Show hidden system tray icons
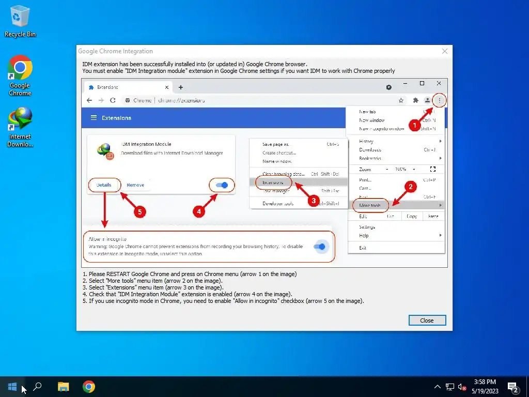Image resolution: width=529 pixels, height=397 pixels. point(437,387)
